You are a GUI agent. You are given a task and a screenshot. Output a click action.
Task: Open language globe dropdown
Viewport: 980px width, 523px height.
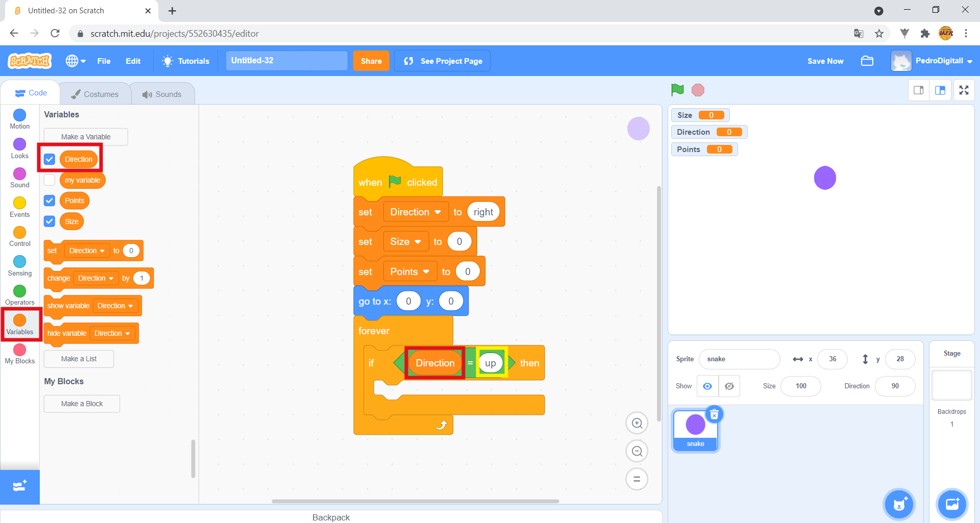(76, 61)
